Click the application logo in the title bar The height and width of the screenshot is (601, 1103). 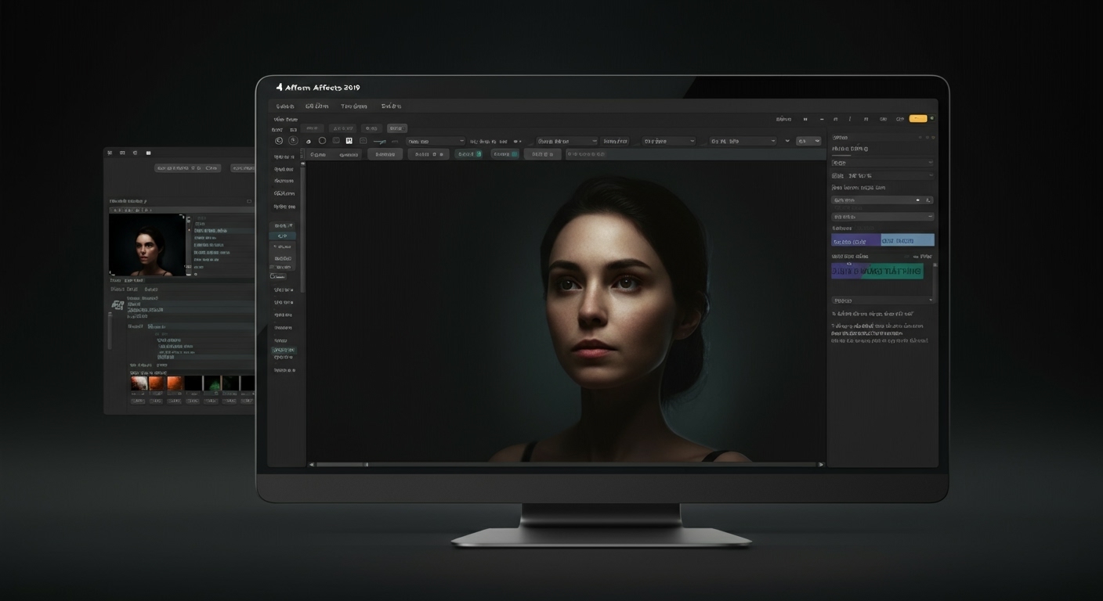click(x=280, y=87)
